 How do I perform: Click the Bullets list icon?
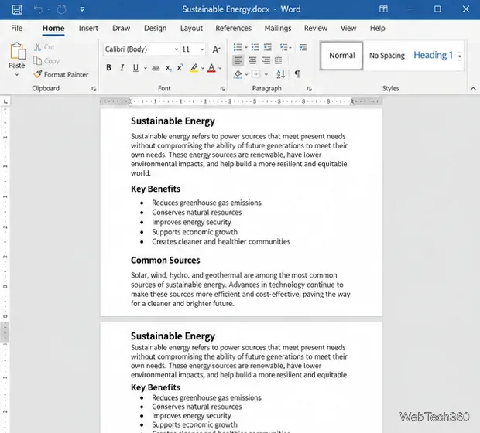click(238, 47)
